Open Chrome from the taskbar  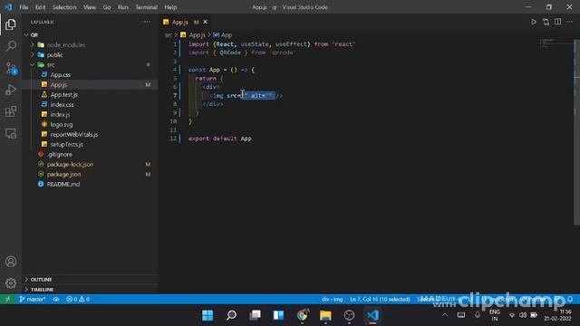coord(302,315)
